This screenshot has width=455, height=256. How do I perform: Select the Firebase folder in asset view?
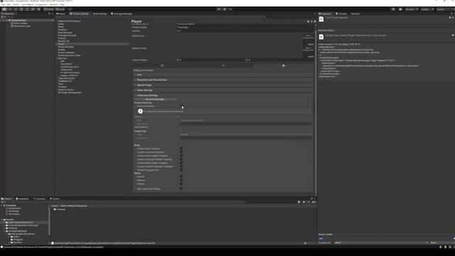point(60,209)
